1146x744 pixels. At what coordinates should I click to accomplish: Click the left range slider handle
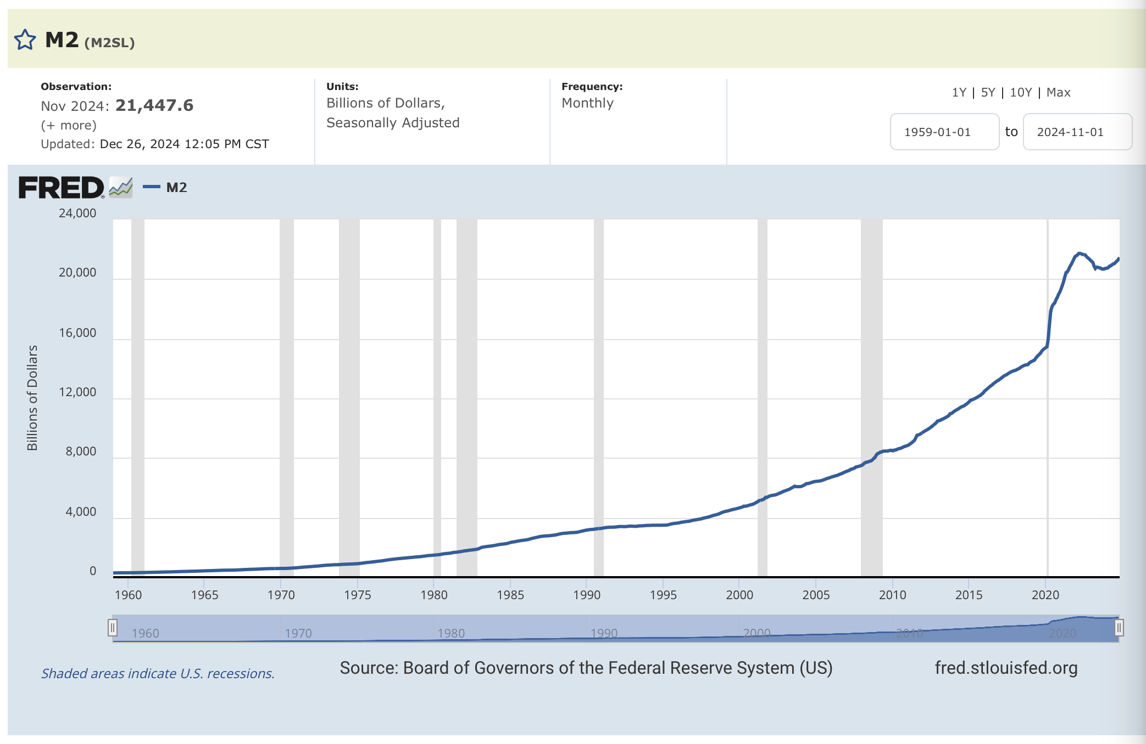click(x=113, y=627)
